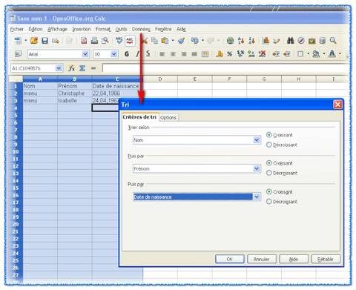Click the Zoom magnifier icon
Screen dimensions: 356x290
333,41
